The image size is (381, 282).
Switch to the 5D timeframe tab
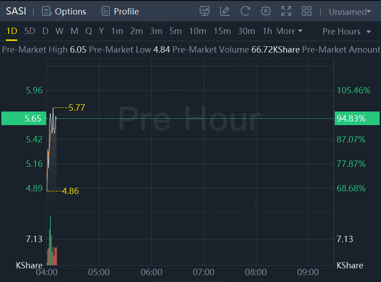click(29, 31)
